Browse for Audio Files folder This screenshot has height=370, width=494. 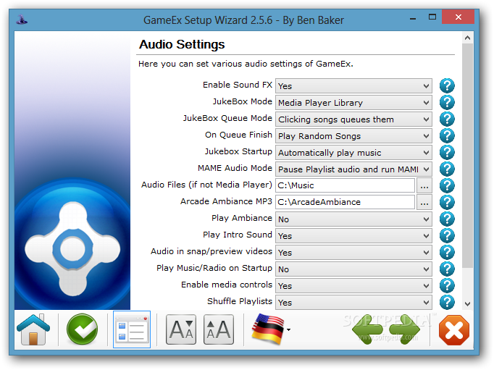point(424,185)
